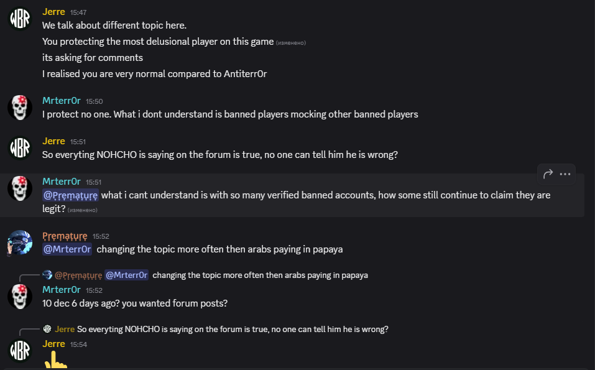
Task: Click the pointing hand emoji in Jerre's last message
Action: [x=55, y=361]
